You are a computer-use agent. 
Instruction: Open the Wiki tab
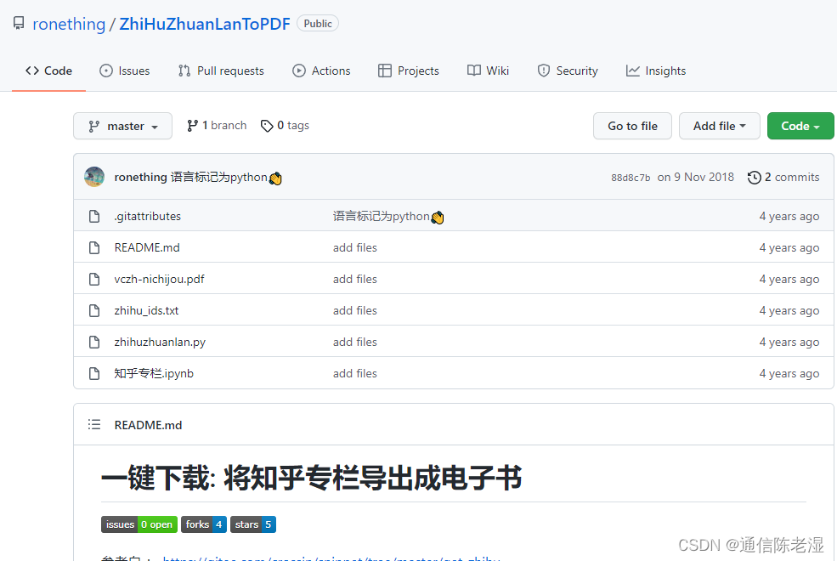(488, 71)
